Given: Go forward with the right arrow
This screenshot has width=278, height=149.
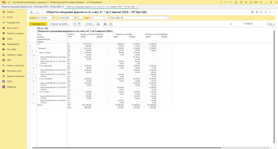Looking at the screenshot, I should [37, 12].
